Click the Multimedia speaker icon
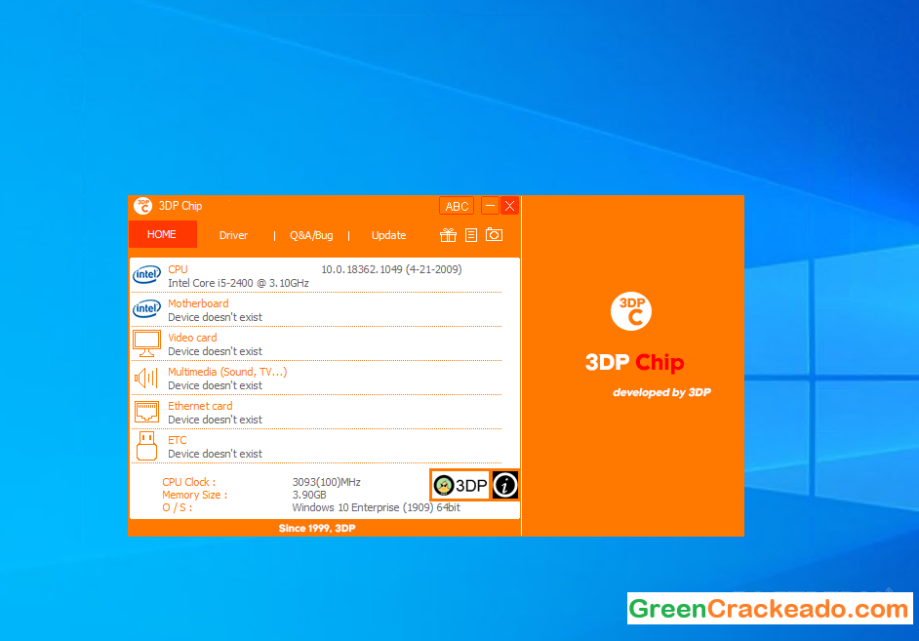This screenshot has width=919, height=641. click(146, 378)
